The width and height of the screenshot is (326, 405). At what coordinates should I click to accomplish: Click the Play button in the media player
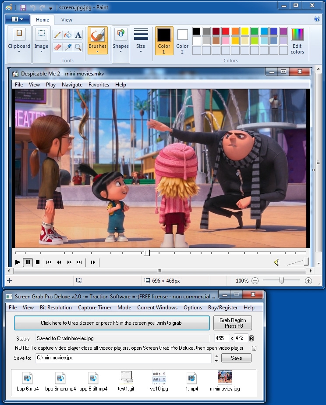[x=18, y=262]
